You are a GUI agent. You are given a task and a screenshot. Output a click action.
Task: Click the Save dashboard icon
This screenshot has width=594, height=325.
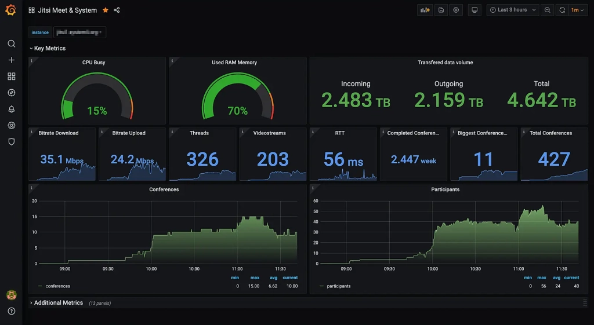pyautogui.click(x=441, y=10)
